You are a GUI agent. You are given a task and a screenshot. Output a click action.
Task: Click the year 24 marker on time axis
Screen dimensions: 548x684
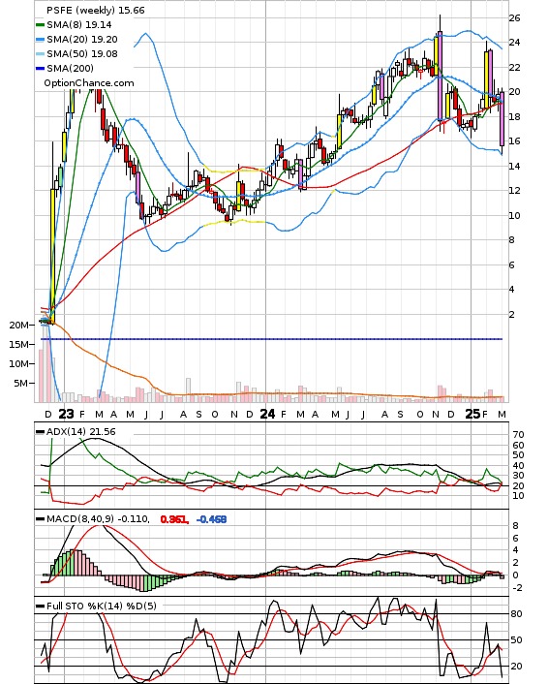pyautogui.click(x=267, y=414)
